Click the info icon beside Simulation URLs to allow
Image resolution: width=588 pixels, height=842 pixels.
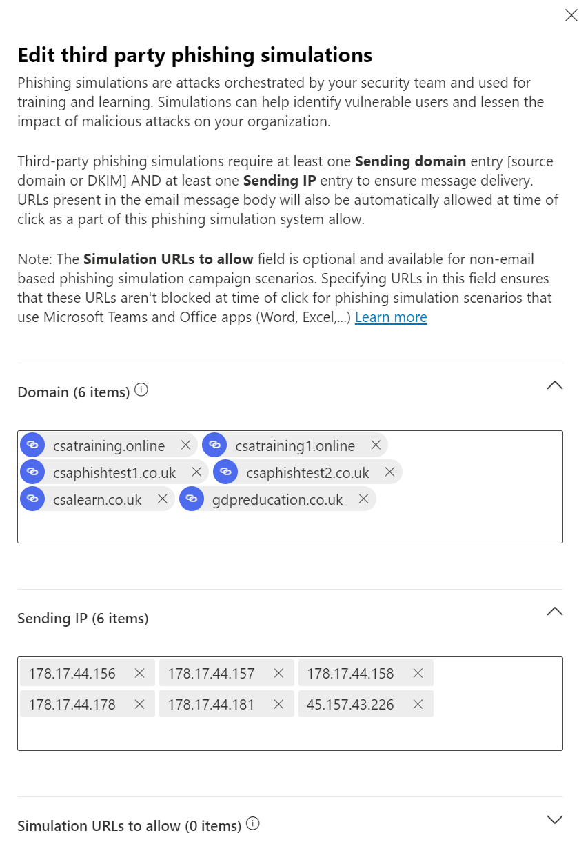point(252,823)
